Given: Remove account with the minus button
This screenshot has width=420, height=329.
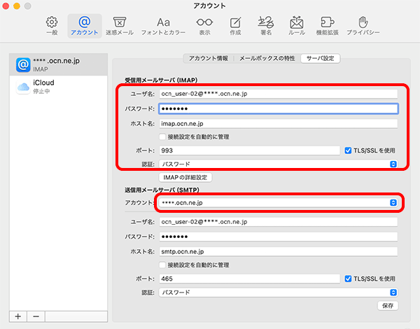Looking at the screenshot, I should click(36, 316).
